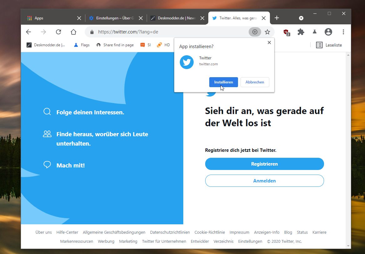The width and height of the screenshot is (365, 254).
Task: Click the Installieren button
Action: [223, 82]
